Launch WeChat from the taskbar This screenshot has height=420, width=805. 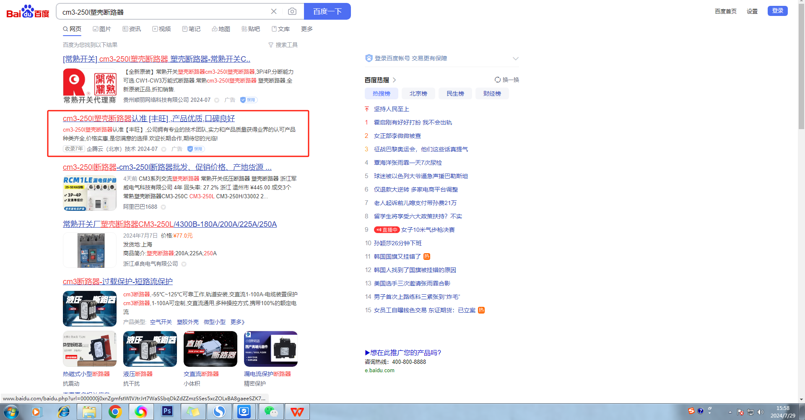click(x=271, y=412)
